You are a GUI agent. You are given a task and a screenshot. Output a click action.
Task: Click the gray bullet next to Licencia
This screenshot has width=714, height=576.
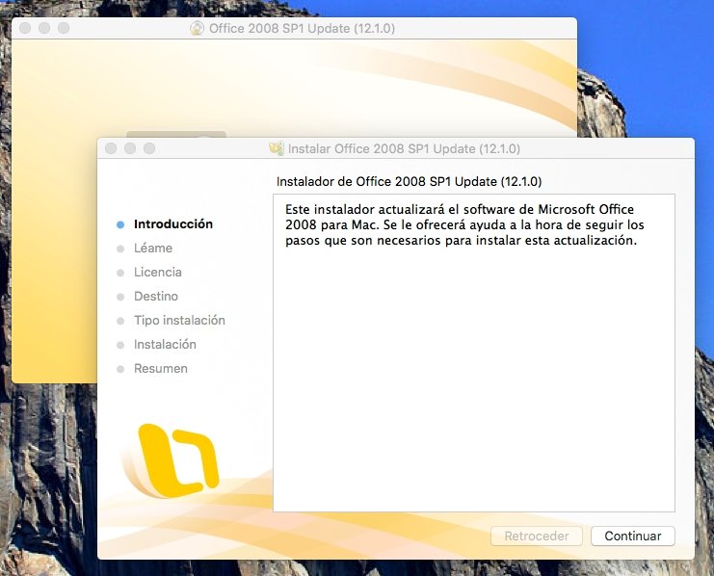coord(120,273)
